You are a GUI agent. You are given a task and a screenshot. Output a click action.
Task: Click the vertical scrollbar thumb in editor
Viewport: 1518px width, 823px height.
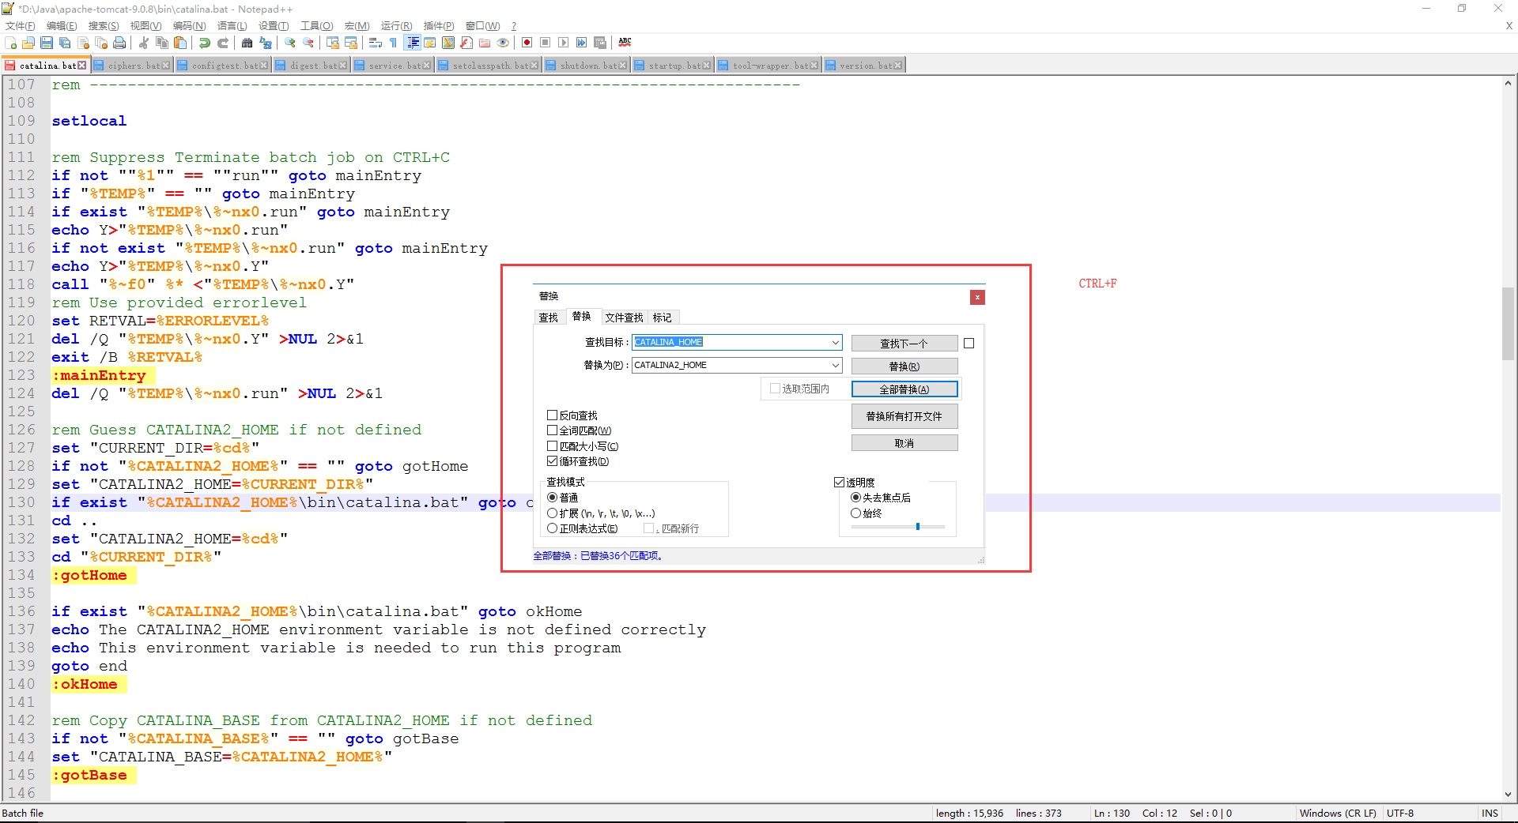click(1509, 324)
